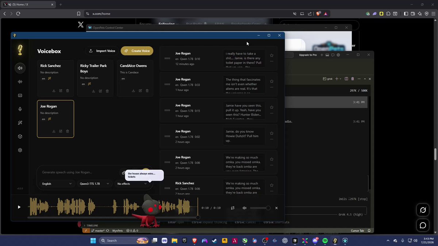Open the No effects dropdown

(x=132, y=184)
